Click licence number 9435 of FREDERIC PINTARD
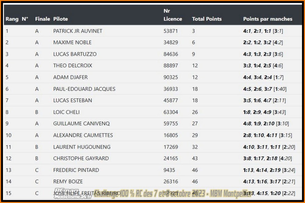This screenshot has height=203, width=305. pyautogui.click(x=169, y=170)
